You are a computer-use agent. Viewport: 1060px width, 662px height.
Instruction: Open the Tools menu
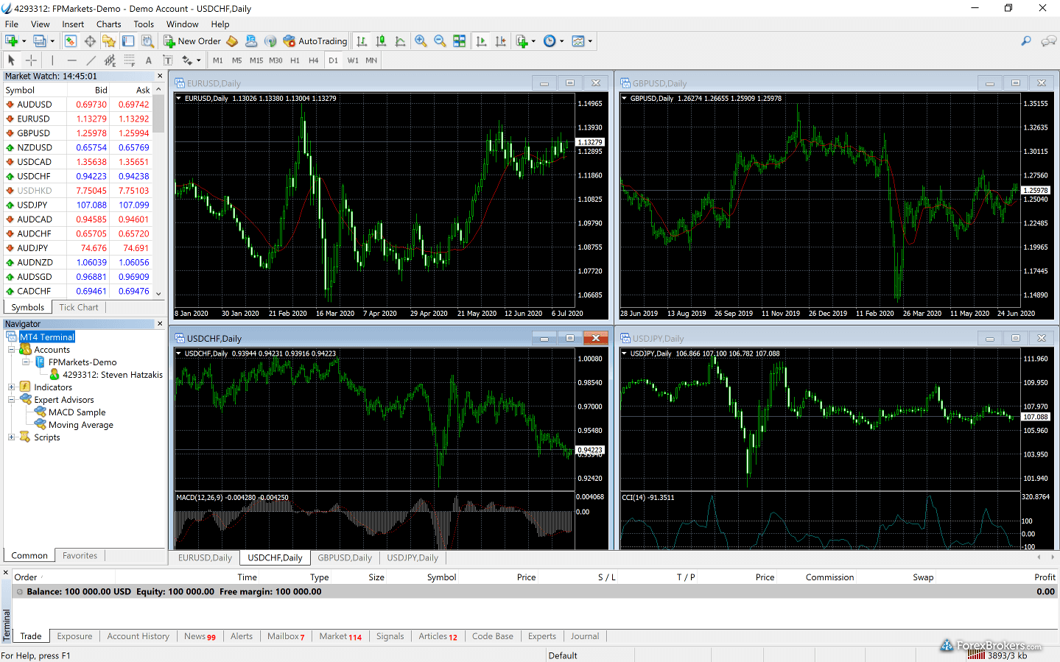coord(144,24)
